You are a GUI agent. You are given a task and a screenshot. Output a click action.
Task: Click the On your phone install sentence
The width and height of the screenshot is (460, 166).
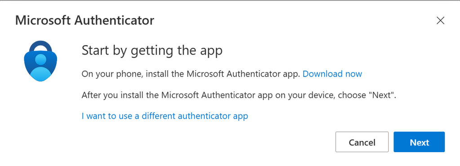[x=190, y=74]
